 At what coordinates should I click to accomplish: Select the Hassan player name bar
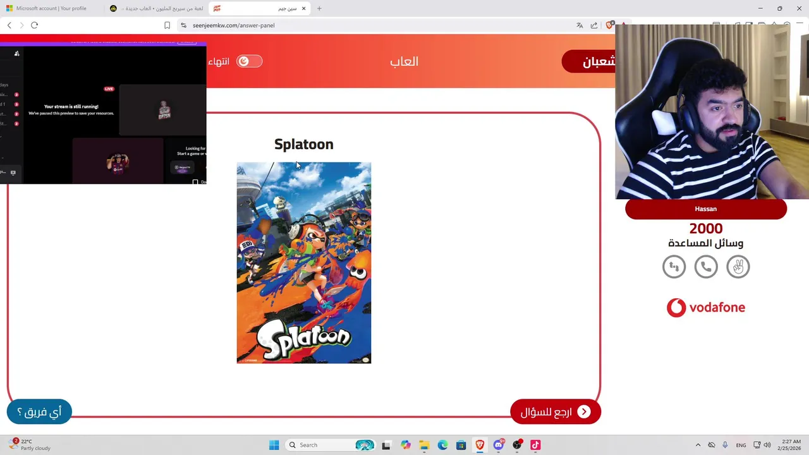(x=706, y=209)
